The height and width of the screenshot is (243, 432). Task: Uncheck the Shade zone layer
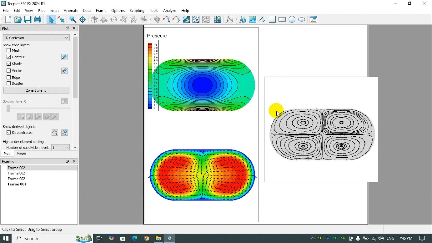click(x=9, y=64)
